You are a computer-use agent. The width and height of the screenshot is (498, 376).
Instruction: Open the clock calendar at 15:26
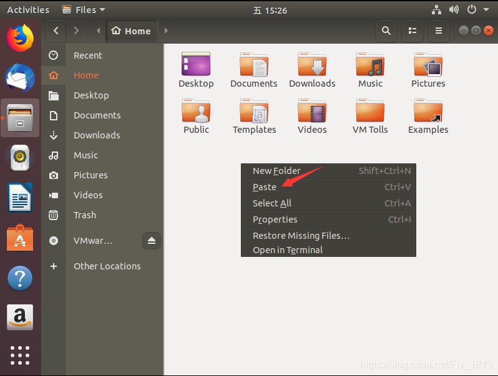click(x=270, y=11)
